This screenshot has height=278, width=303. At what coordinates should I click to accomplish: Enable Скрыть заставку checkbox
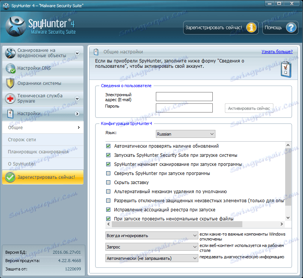[108, 182]
